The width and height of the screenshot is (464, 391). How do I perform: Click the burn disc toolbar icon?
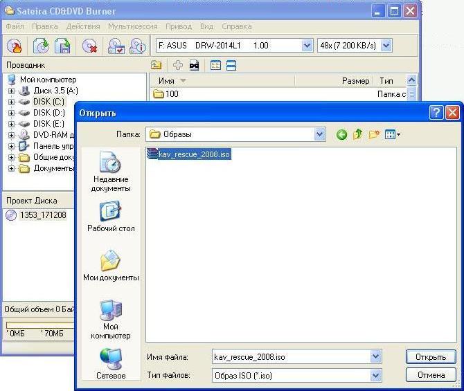point(15,46)
